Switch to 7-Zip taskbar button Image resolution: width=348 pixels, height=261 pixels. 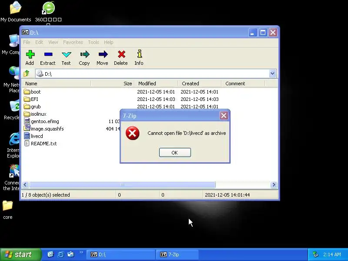[178, 254]
